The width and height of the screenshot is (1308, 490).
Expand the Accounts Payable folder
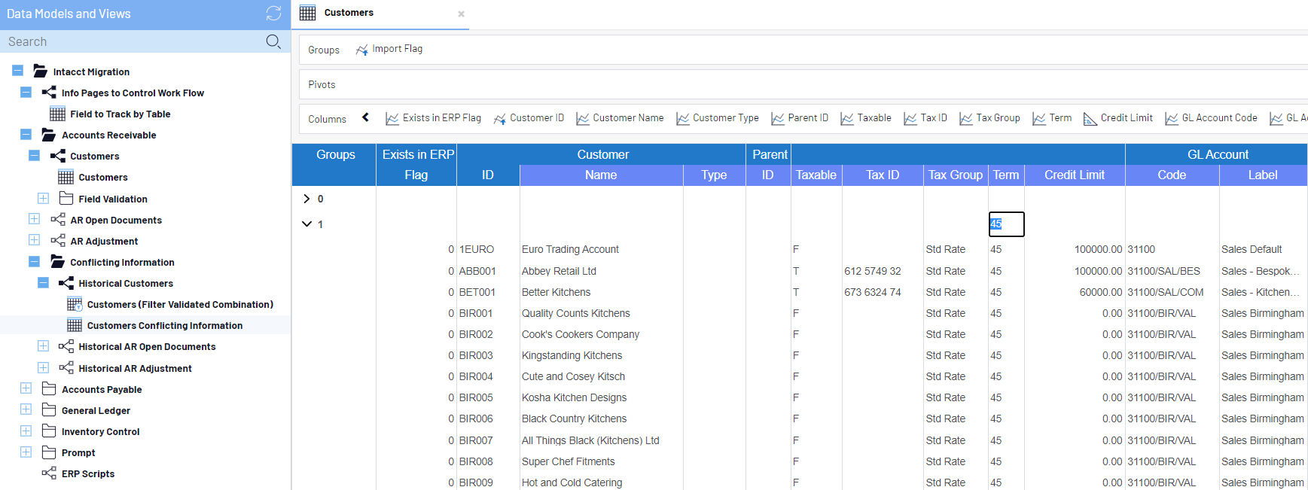tap(26, 389)
